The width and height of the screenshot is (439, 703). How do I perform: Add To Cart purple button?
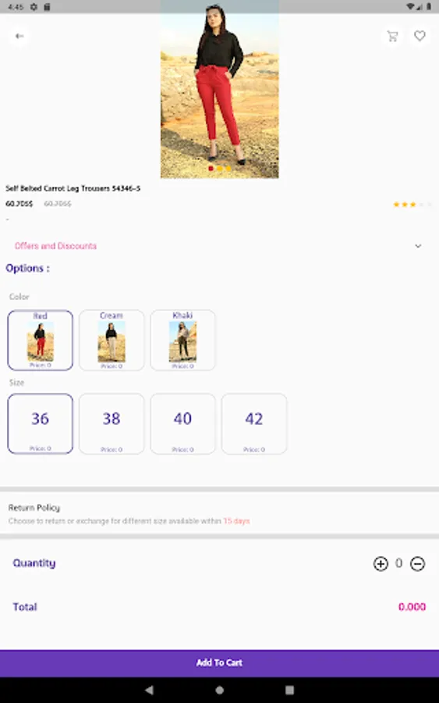click(x=219, y=662)
